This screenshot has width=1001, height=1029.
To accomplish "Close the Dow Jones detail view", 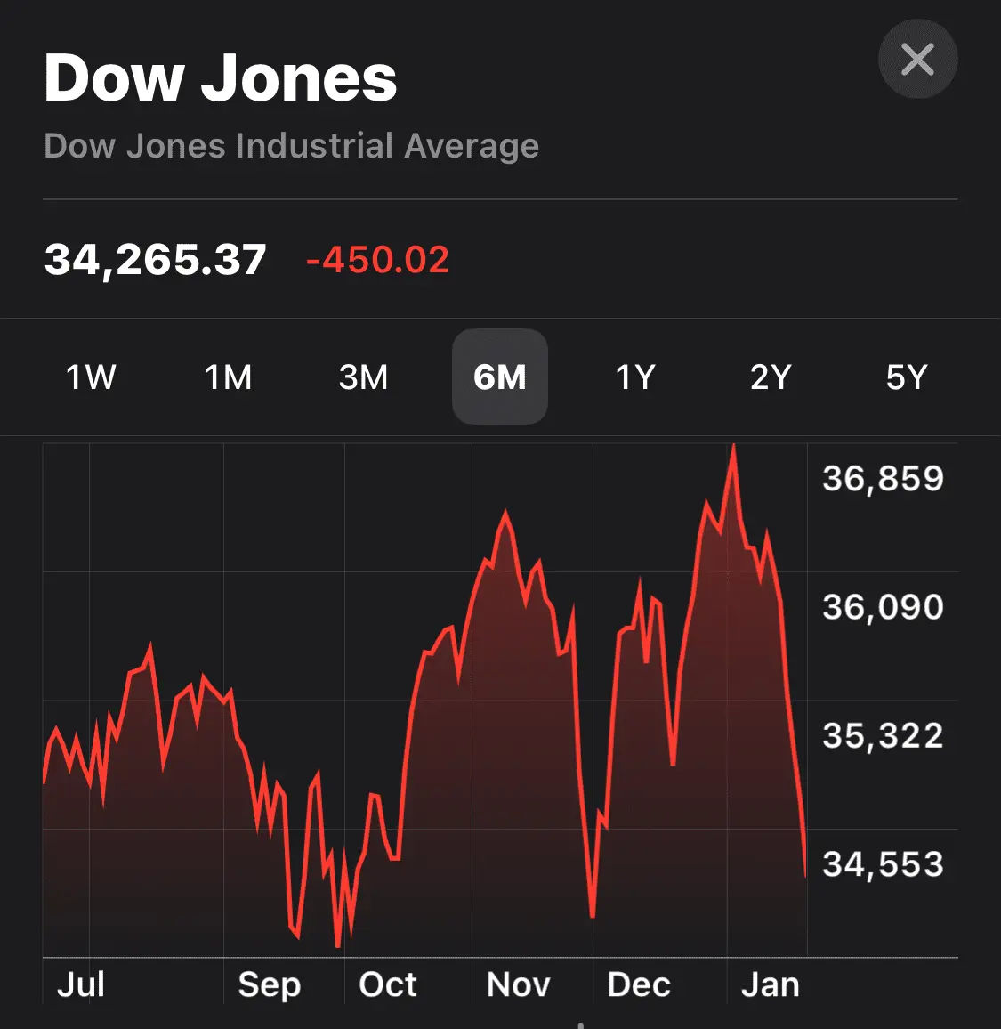I will pyautogui.click(x=917, y=60).
